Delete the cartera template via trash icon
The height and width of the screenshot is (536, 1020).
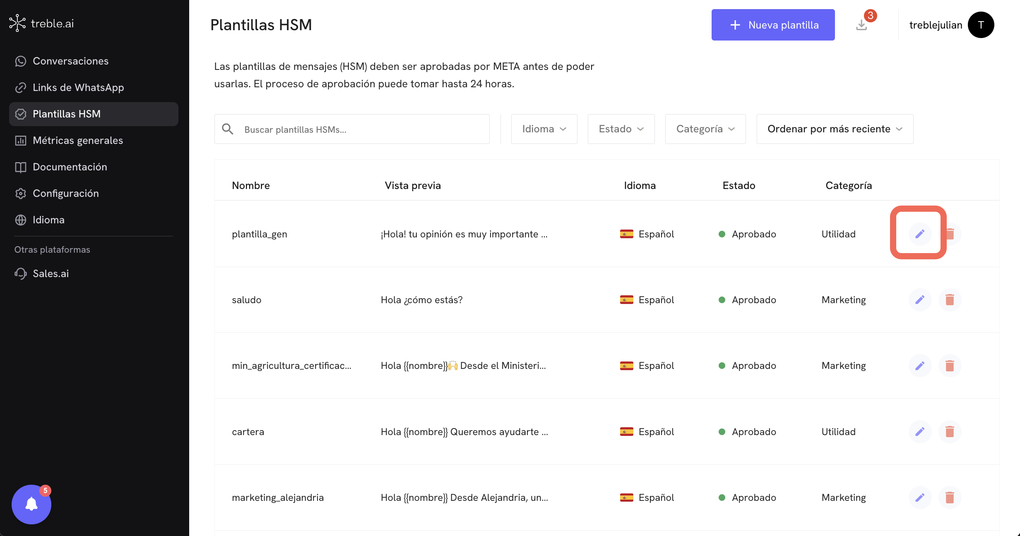[950, 431]
